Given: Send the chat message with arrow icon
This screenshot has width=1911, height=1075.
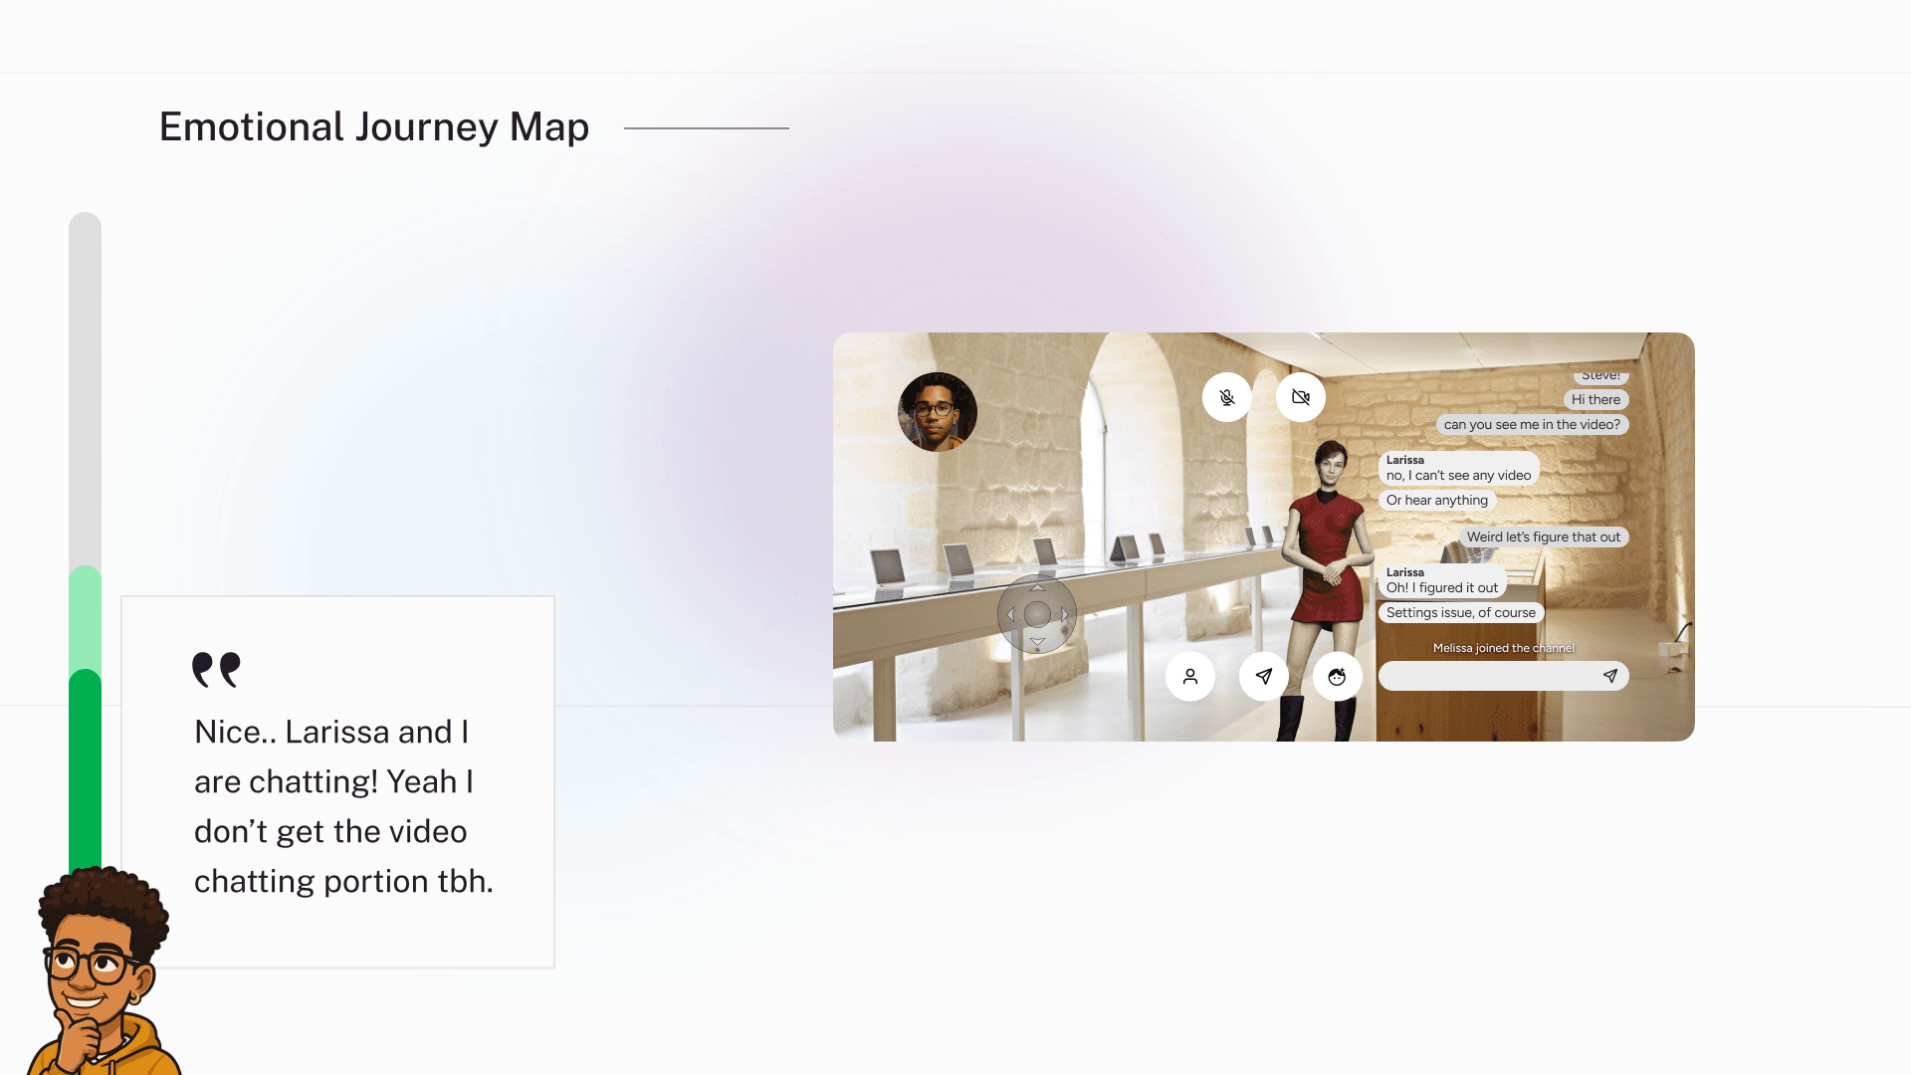Looking at the screenshot, I should pos(1609,676).
